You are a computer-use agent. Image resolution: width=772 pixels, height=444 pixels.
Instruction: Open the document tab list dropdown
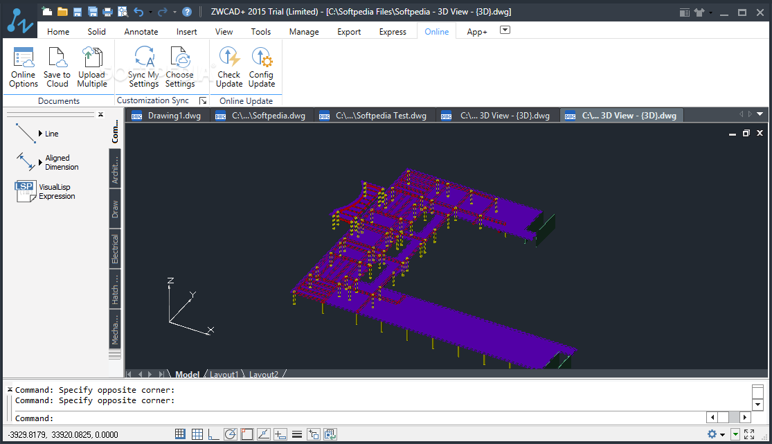coord(760,114)
